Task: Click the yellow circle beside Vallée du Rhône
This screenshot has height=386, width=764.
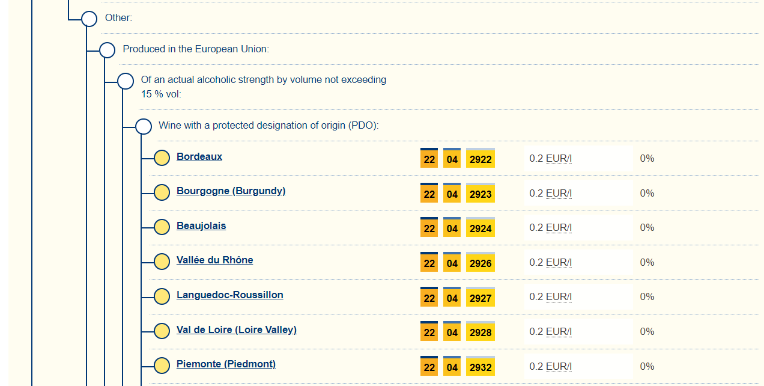Action: (x=162, y=262)
